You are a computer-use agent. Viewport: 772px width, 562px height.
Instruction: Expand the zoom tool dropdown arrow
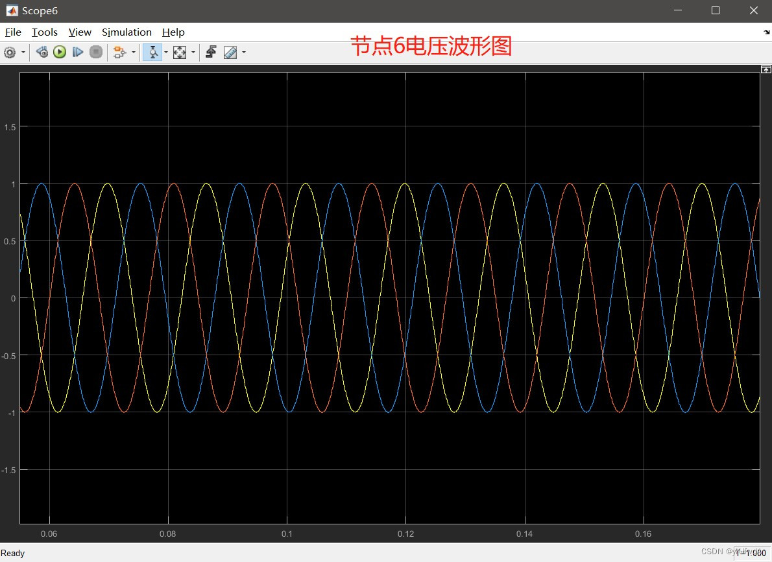166,52
